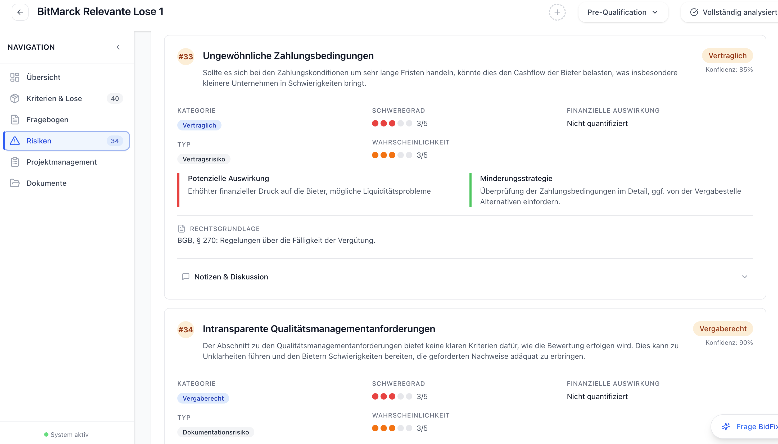Click the Dokumente folder icon
This screenshot has height=444, width=778.
(x=15, y=183)
